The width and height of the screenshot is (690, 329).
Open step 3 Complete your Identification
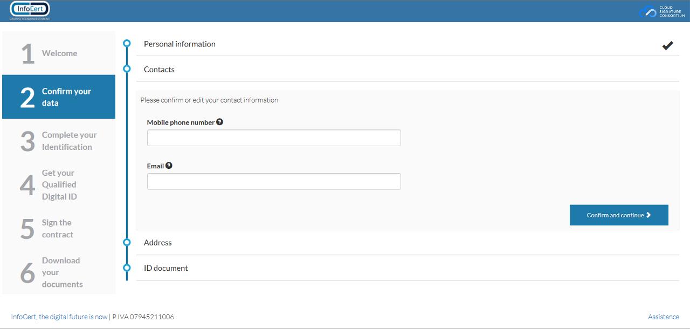(59, 141)
